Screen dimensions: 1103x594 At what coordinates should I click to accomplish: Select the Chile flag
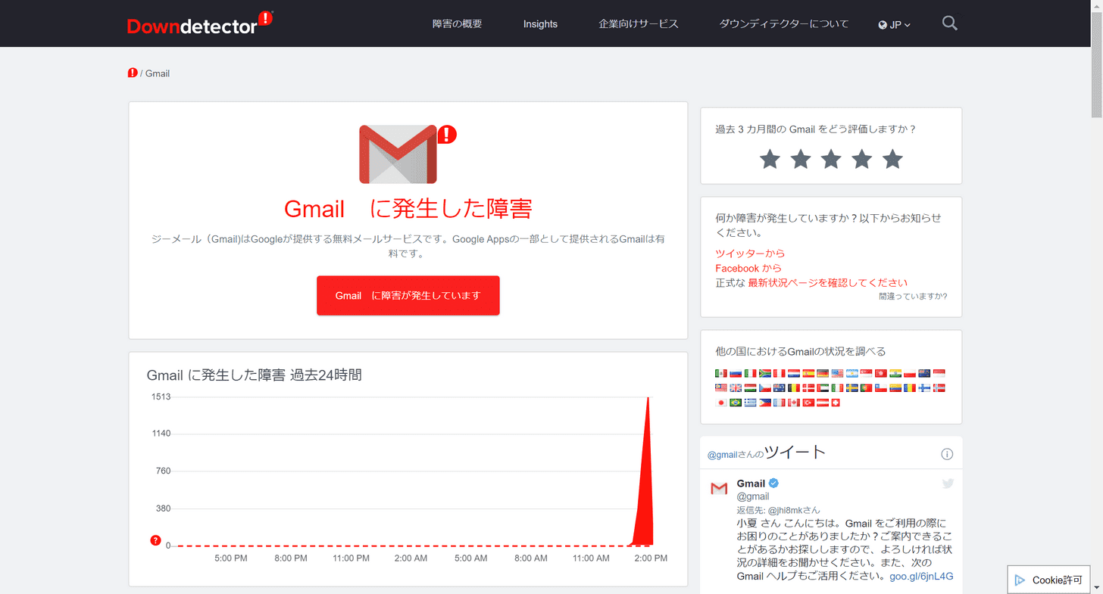[x=881, y=388]
